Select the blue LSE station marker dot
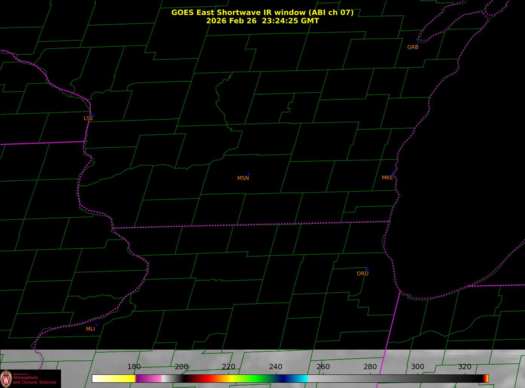Screen dimensions: 525x388 pyautogui.click(x=94, y=115)
